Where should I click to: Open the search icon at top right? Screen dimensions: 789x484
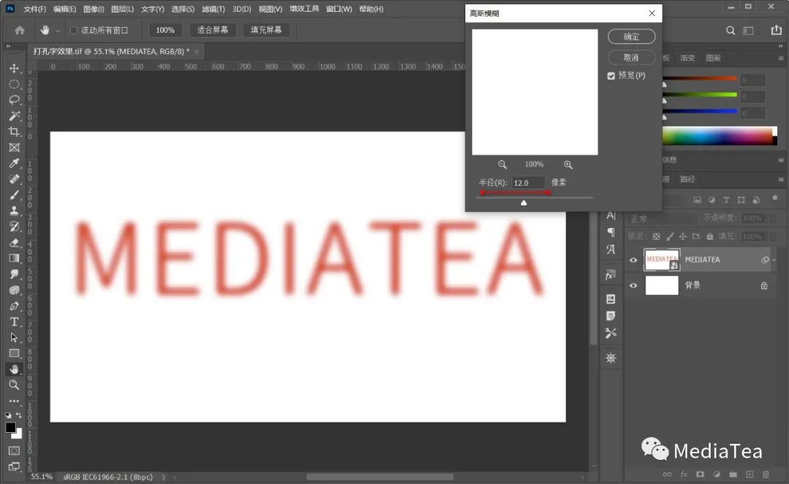[730, 31]
